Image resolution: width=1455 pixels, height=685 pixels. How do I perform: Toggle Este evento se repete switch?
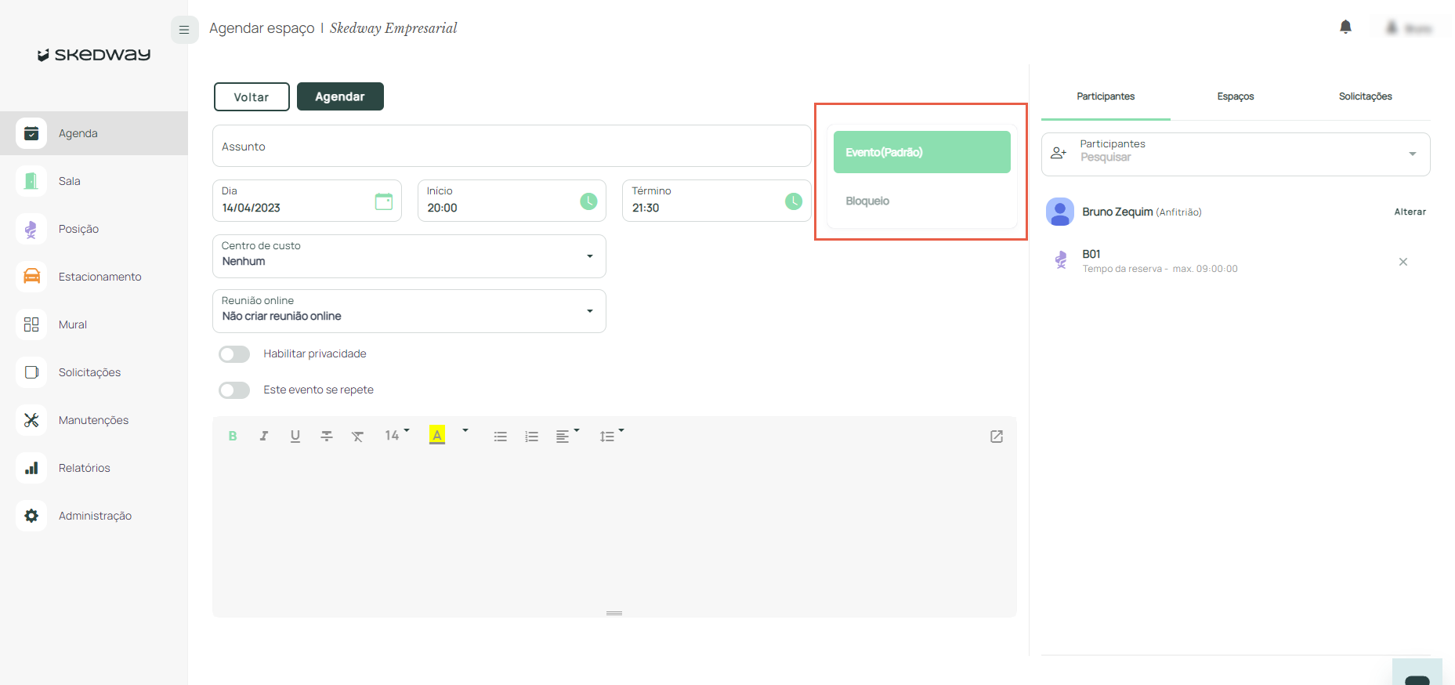[x=234, y=390]
